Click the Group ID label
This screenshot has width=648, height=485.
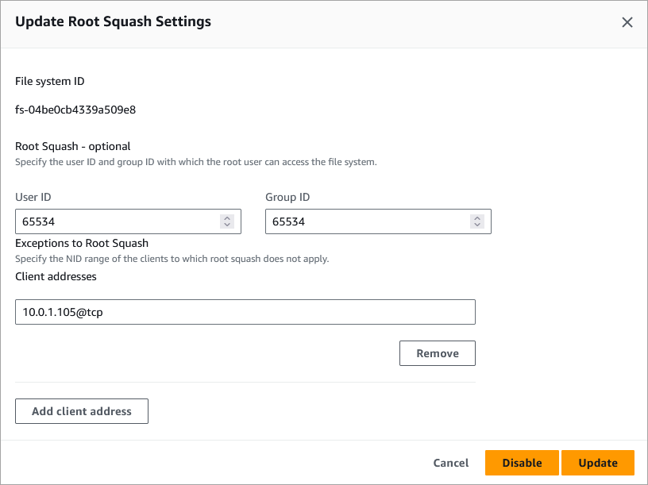pos(287,197)
